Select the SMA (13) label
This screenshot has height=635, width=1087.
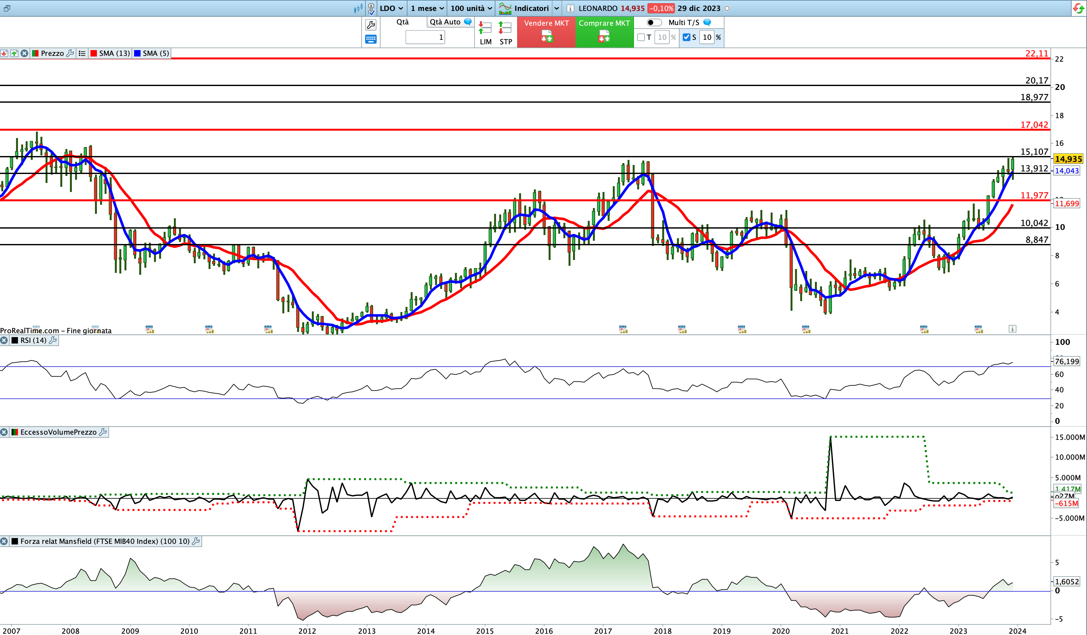point(114,54)
